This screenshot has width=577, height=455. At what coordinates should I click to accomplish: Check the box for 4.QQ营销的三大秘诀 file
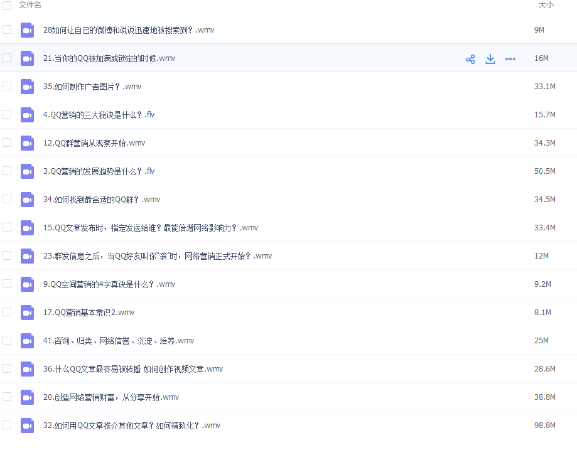pyautogui.click(x=7, y=114)
